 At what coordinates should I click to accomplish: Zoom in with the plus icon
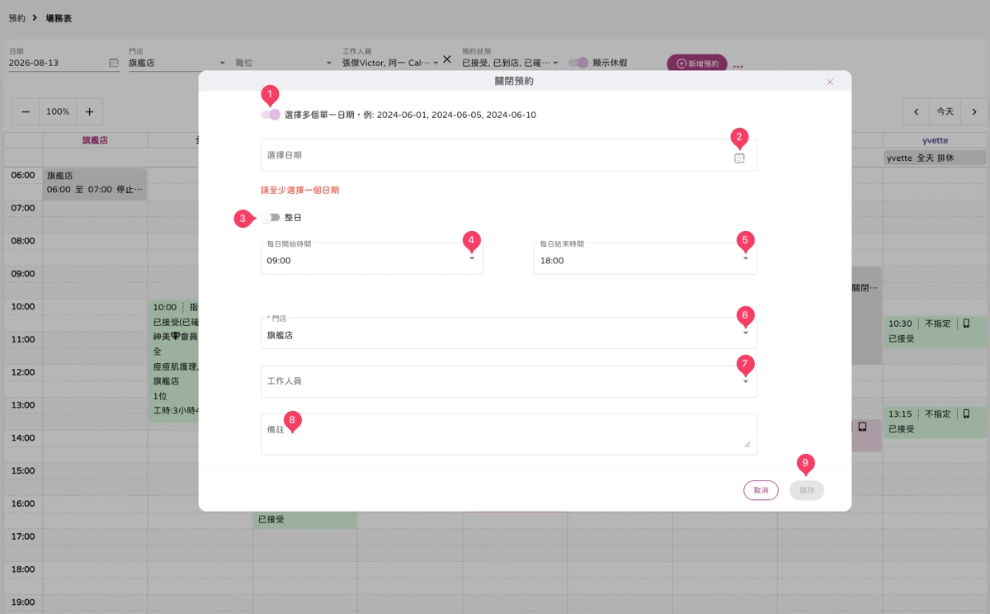tap(89, 111)
